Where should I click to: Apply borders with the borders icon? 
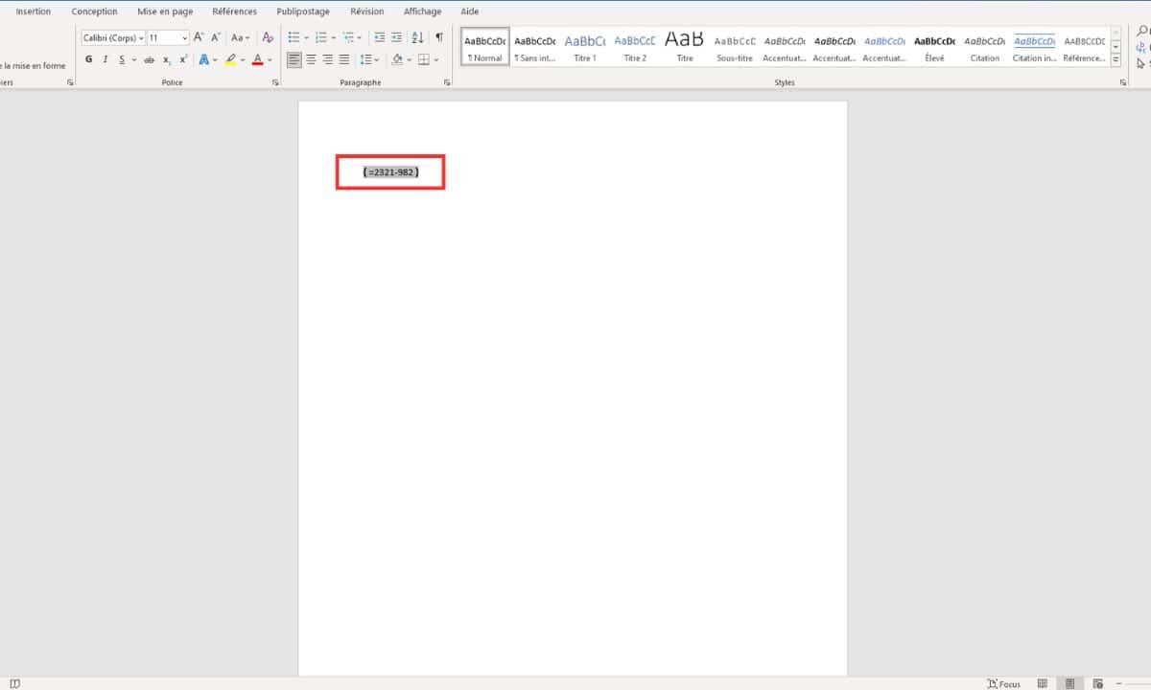[x=423, y=59]
